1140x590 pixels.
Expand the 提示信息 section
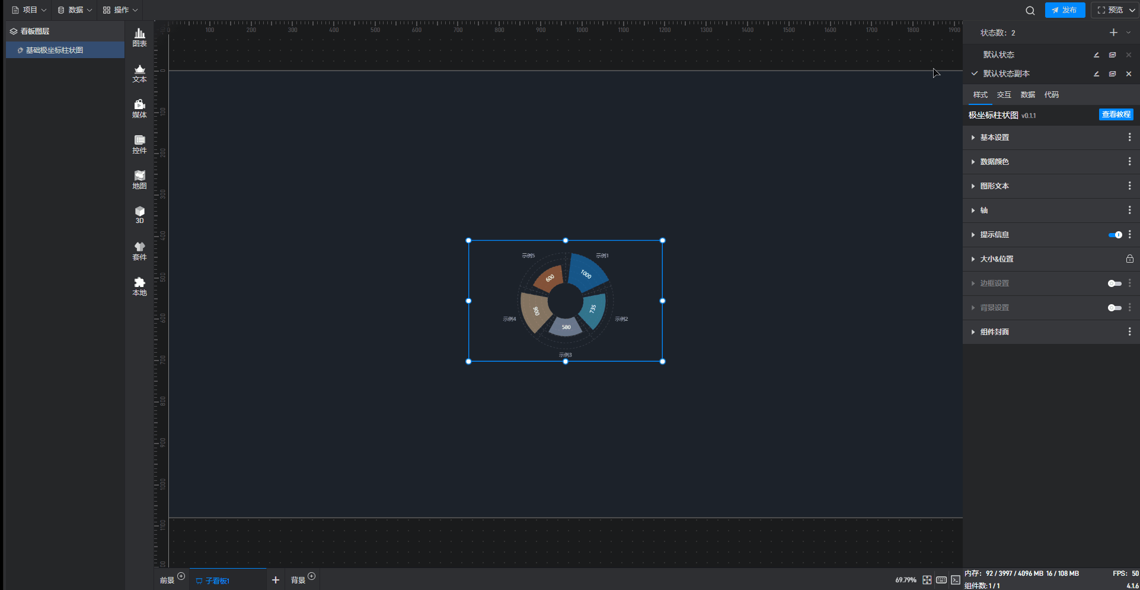tap(973, 235)
